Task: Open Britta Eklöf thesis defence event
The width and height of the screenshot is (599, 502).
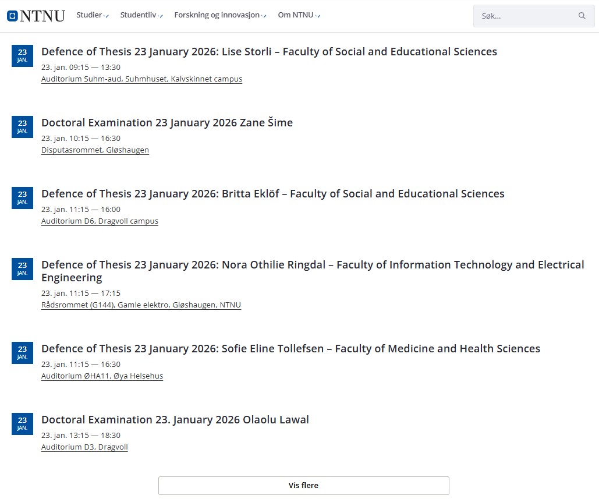Action: pyautogui.click(x=273, y=194)
